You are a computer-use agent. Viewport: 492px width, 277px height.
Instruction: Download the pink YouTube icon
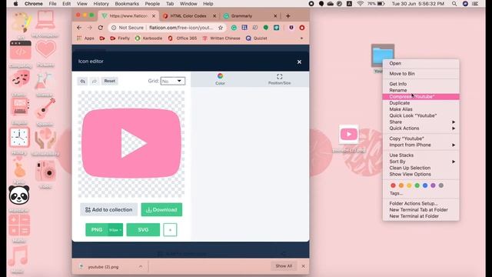point(161,209)
